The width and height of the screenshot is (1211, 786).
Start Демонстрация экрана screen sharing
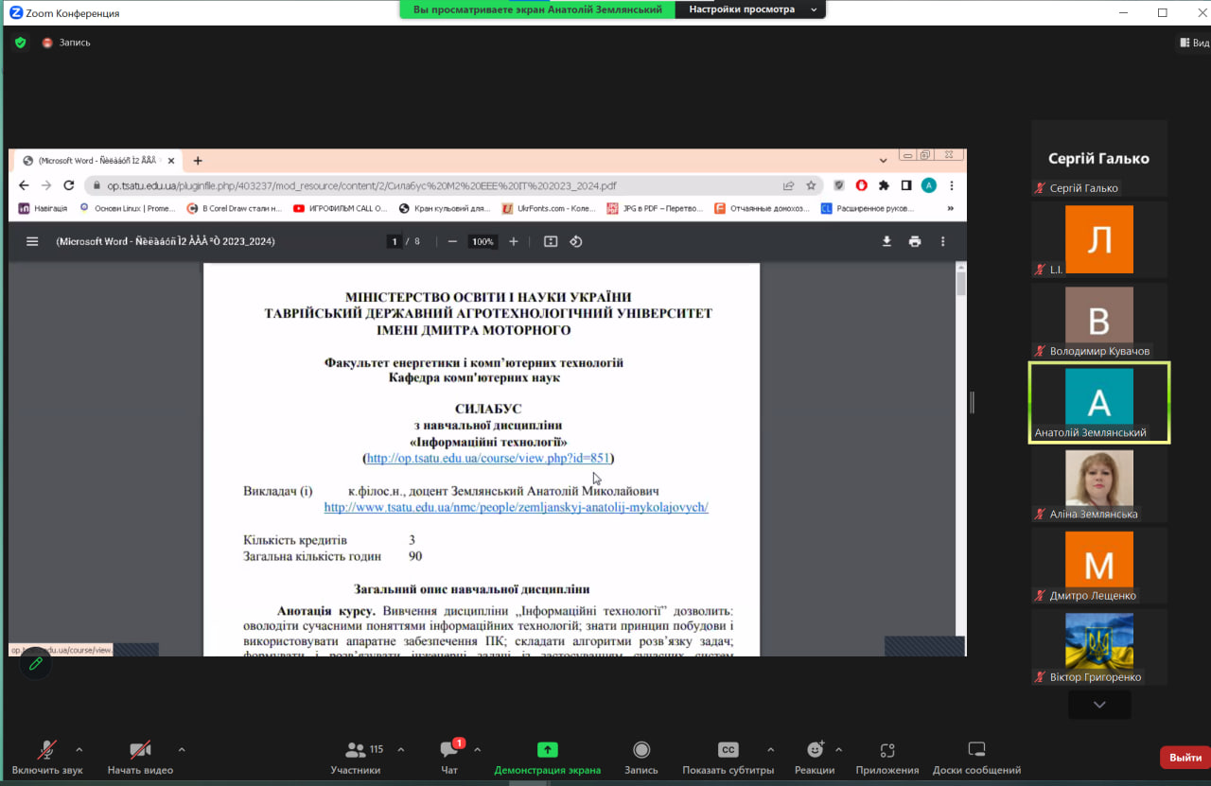pos(547,757)
